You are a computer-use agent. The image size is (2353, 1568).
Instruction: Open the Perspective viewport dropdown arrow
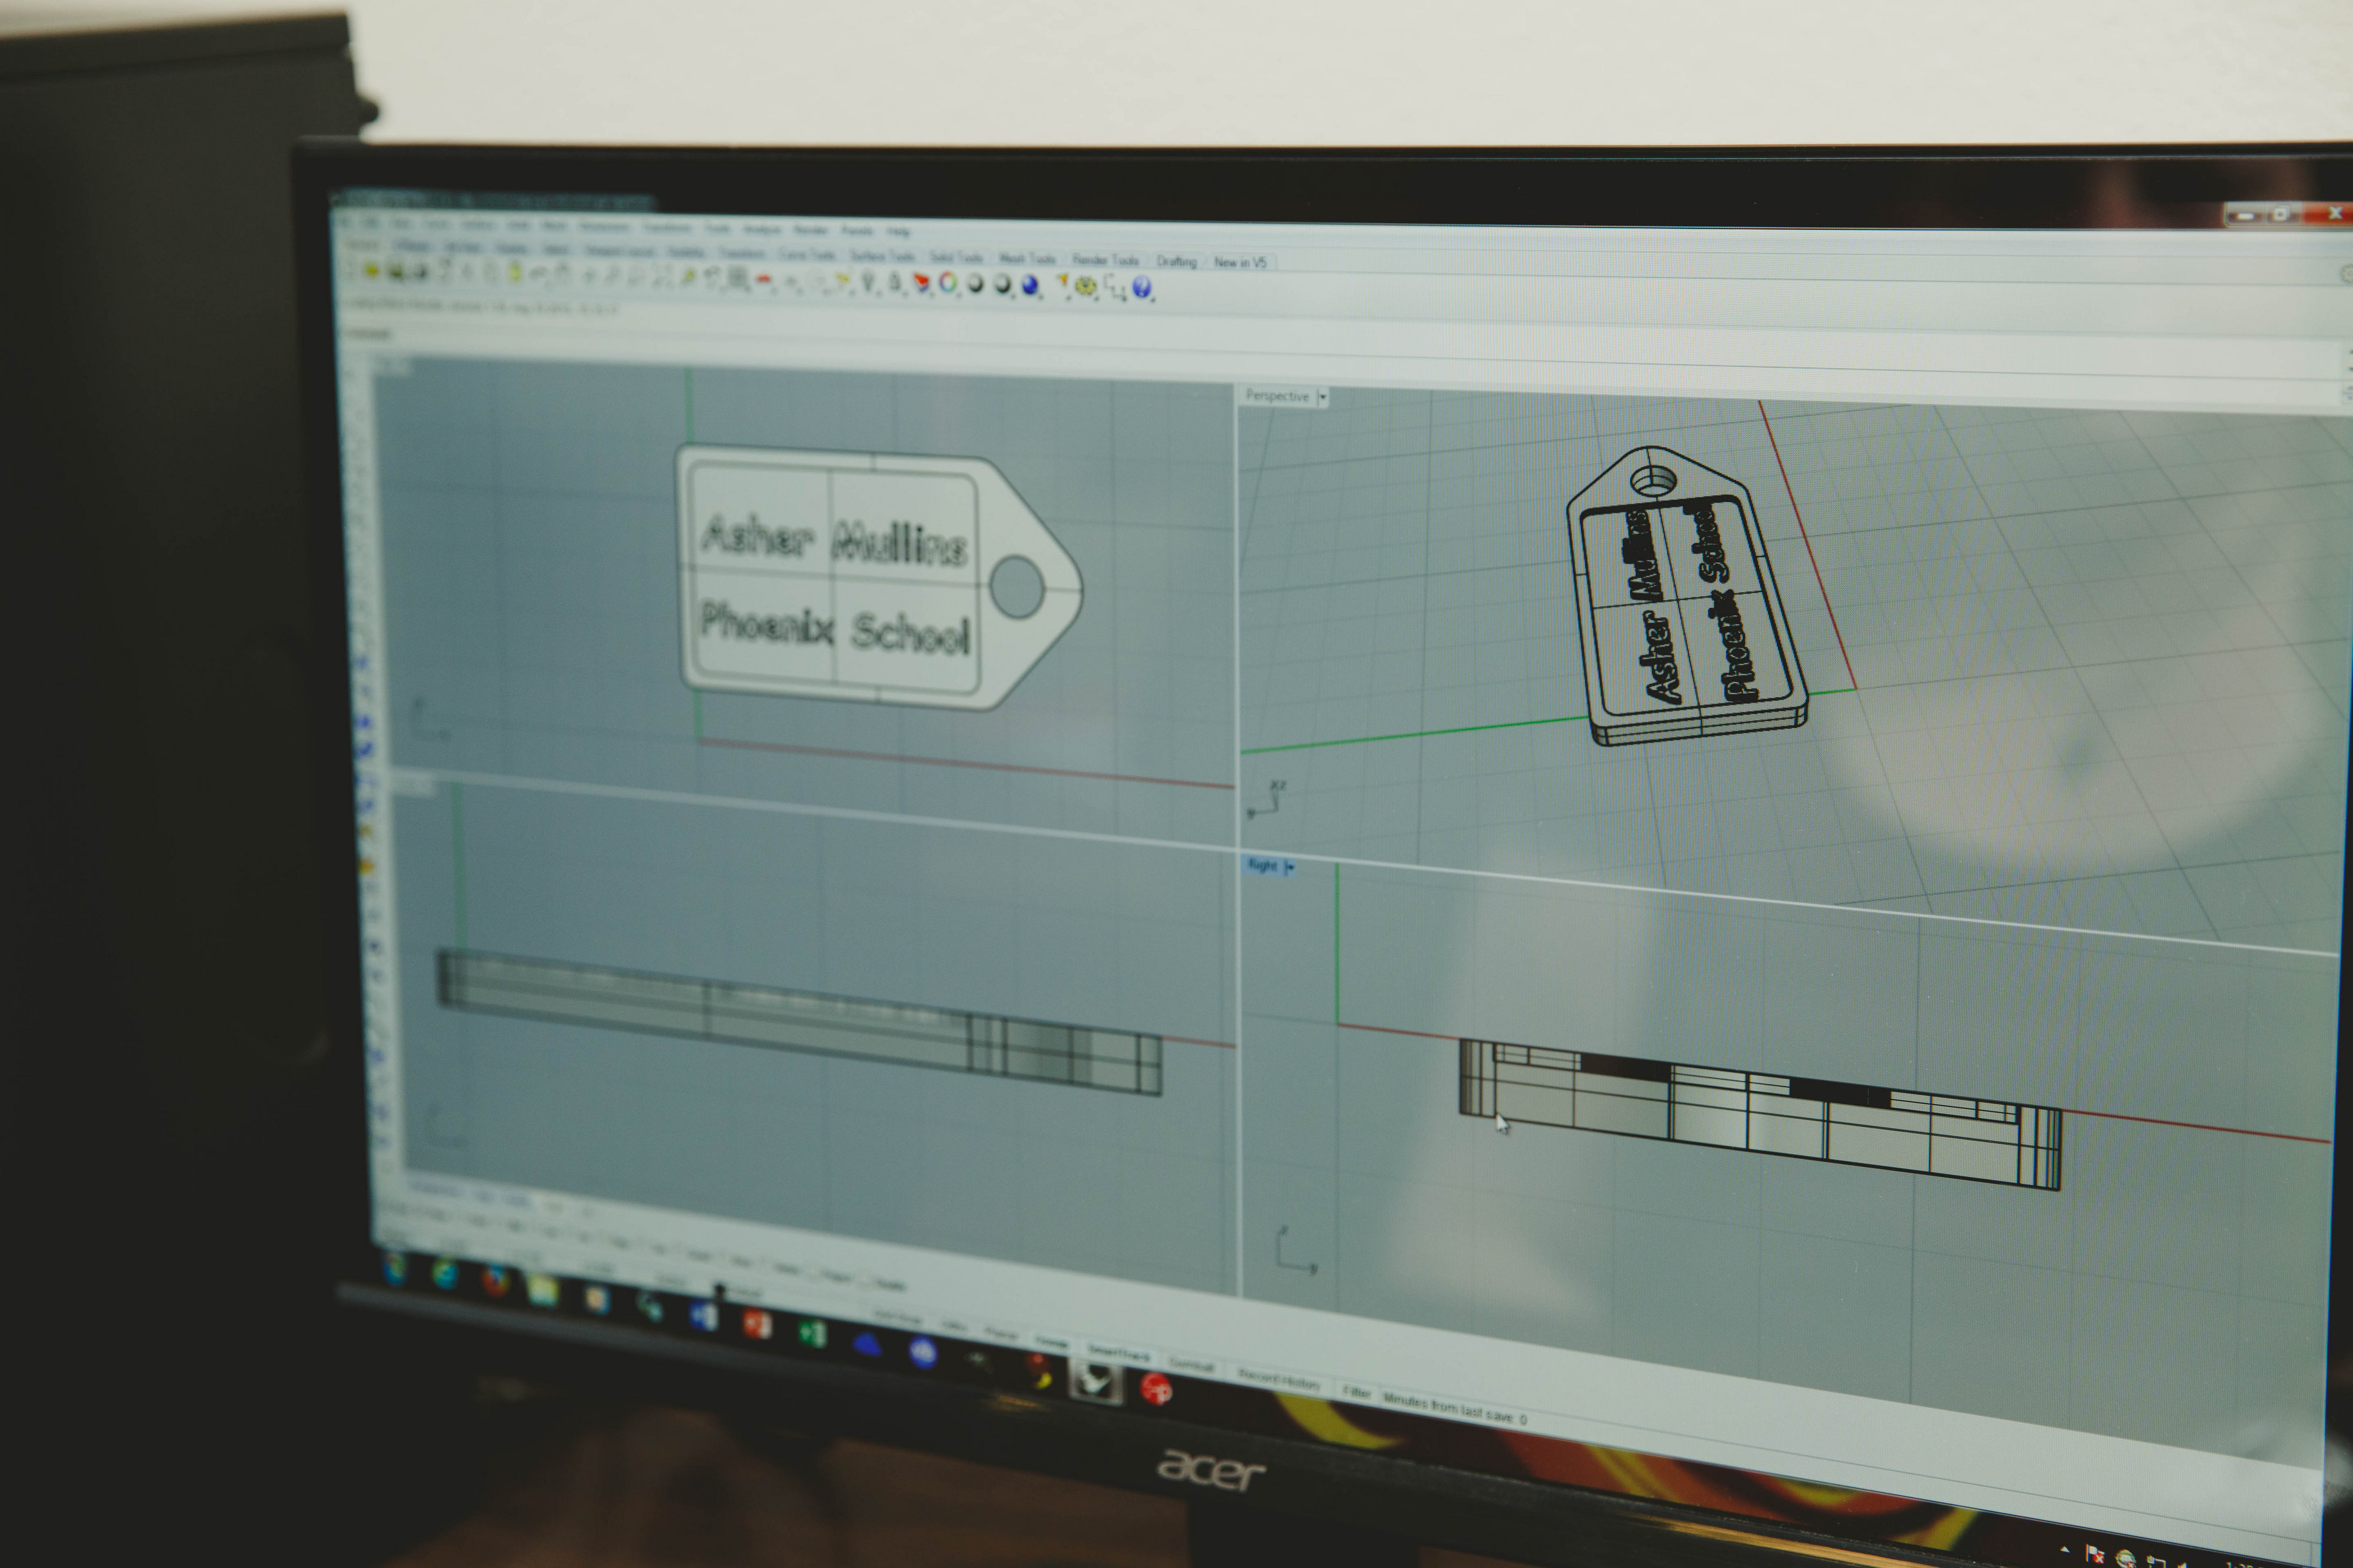(x=1322, y=397)
